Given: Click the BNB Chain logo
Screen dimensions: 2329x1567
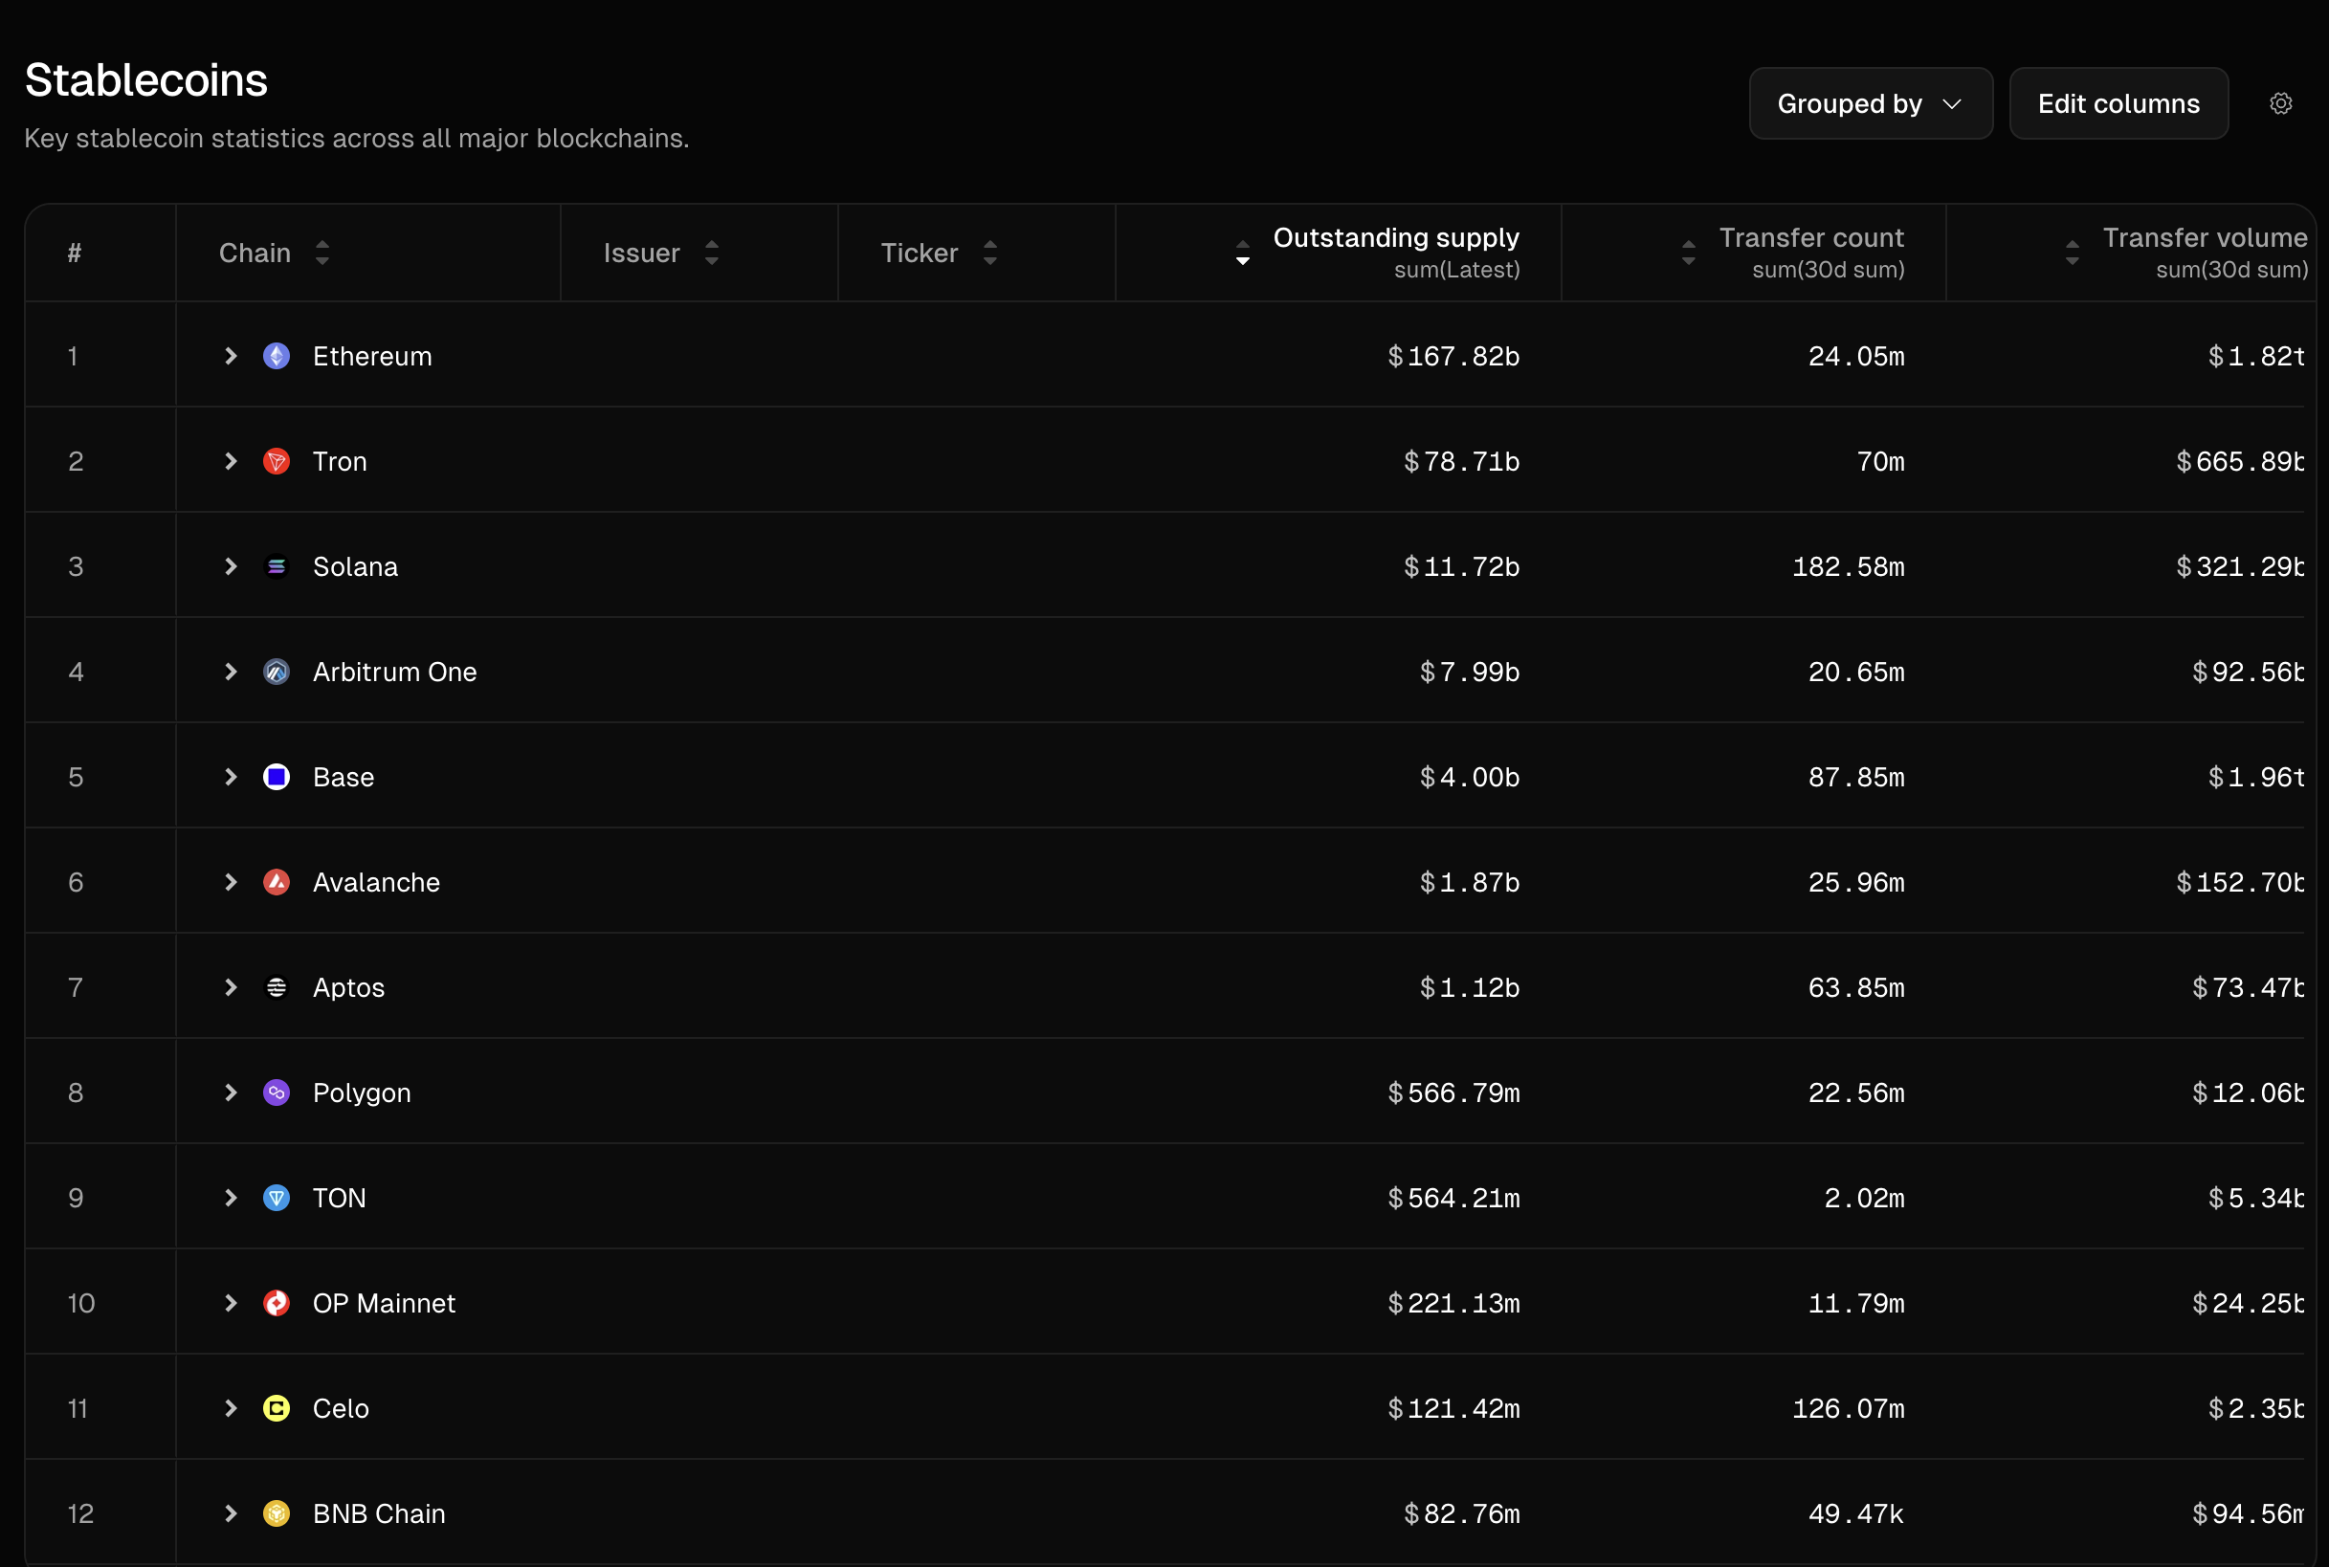Looking at the screenshot, I should point(277,1513).
